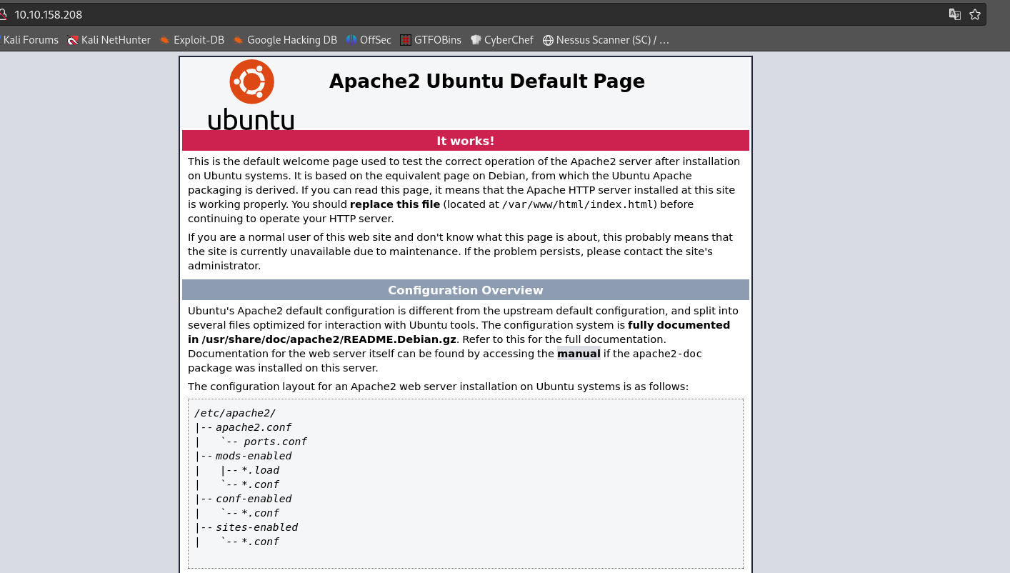Click the translate page icon in address bar

pos(954,14)
